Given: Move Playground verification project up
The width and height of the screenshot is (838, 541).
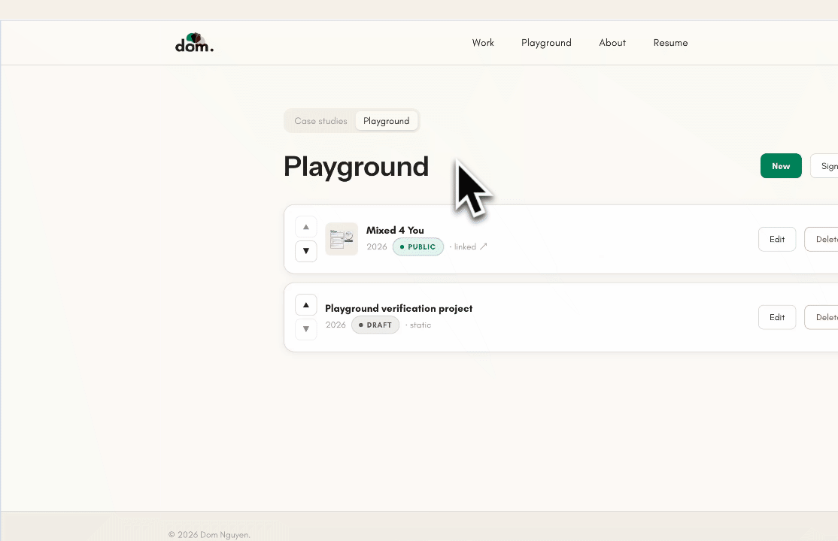Looking at the screenshot, I should [x=305, y=305].
